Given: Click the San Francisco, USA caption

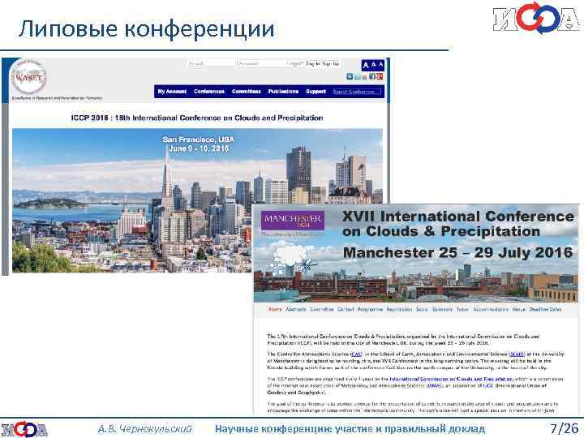Looking at the screenshot, I should tap(198, 140).
